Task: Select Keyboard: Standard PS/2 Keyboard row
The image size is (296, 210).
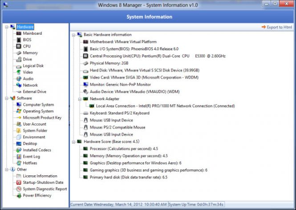Action: tap(119, 113)
